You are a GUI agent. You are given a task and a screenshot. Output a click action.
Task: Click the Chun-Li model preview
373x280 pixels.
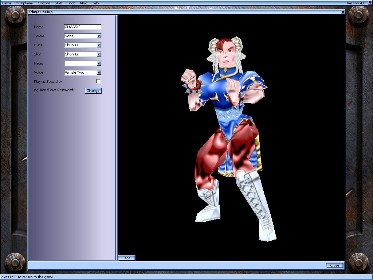click(x=229, y=138)
